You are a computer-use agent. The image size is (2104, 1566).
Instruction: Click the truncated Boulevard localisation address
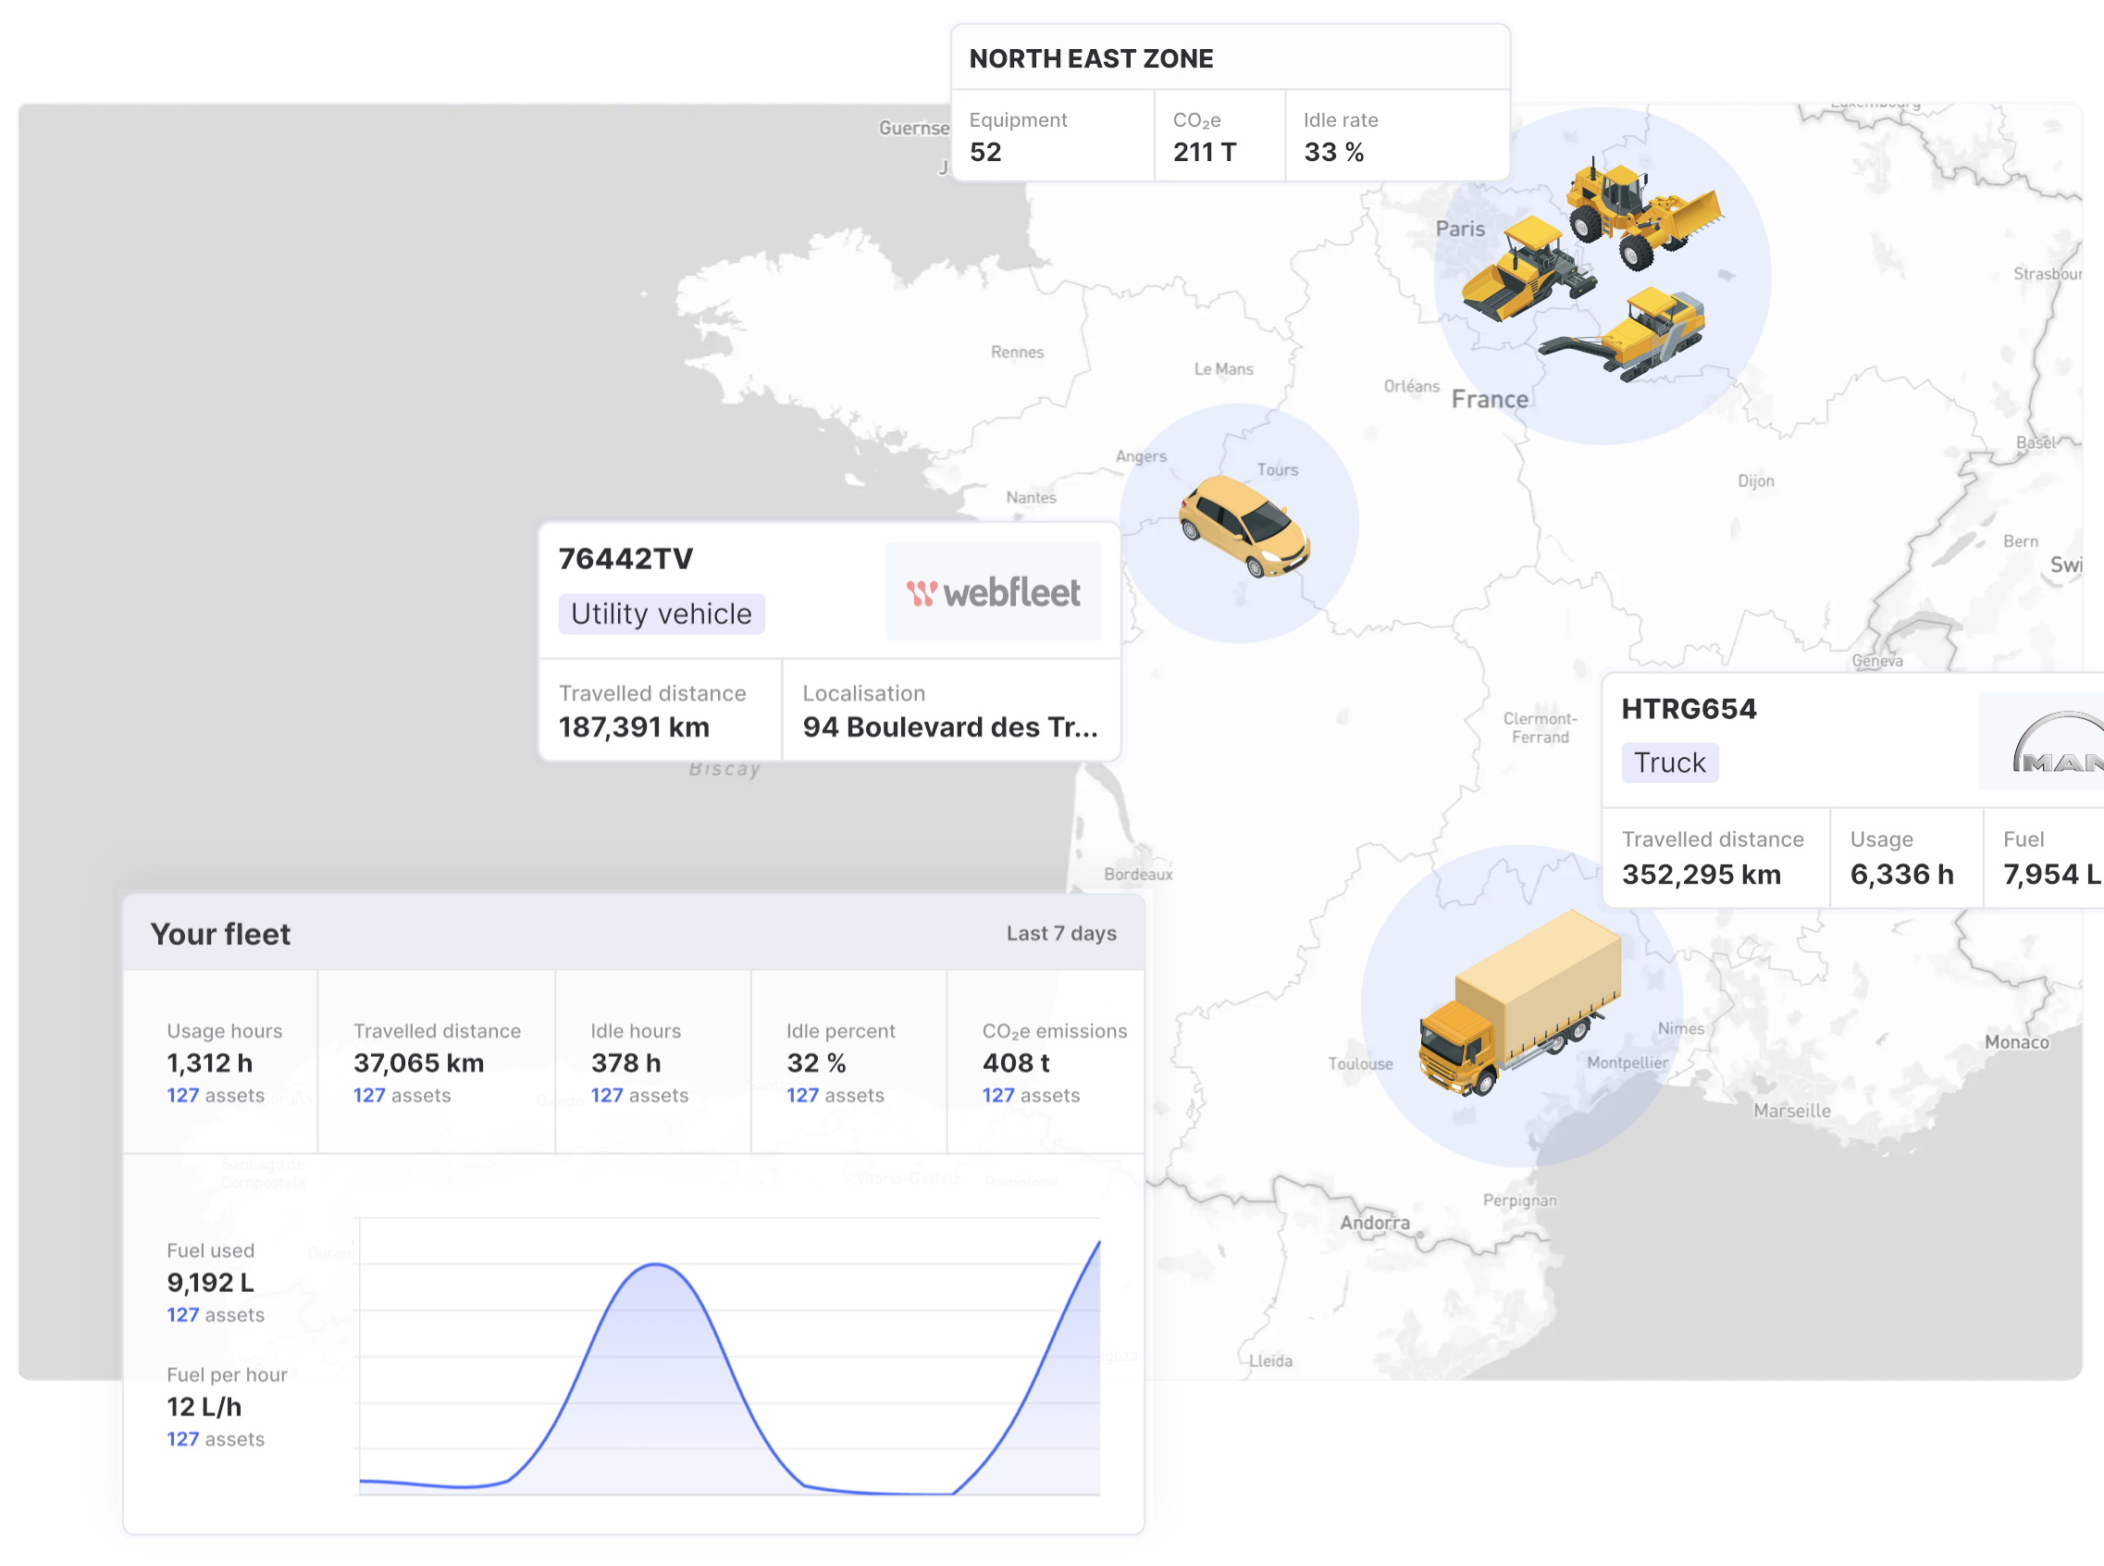(x=948, y=728)
